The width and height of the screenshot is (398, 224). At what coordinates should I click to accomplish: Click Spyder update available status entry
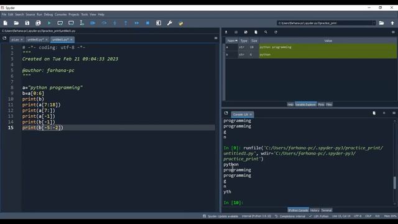pos(221,217)
